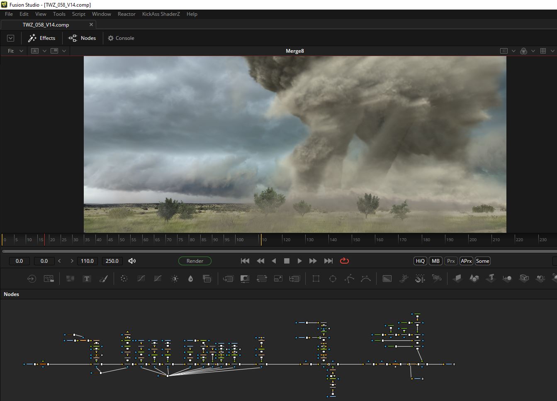Open the KickAss ShaderZ menu
The image size is (557, 401).
(x=161, y=14)
